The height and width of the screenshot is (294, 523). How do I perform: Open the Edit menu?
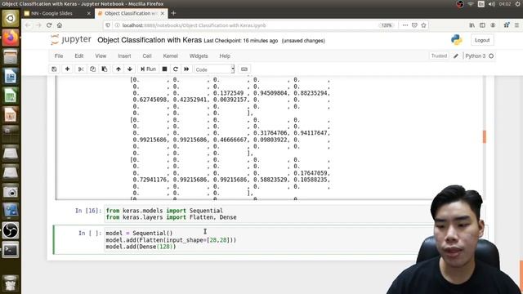pyautogui.click(x=79, y=56)
